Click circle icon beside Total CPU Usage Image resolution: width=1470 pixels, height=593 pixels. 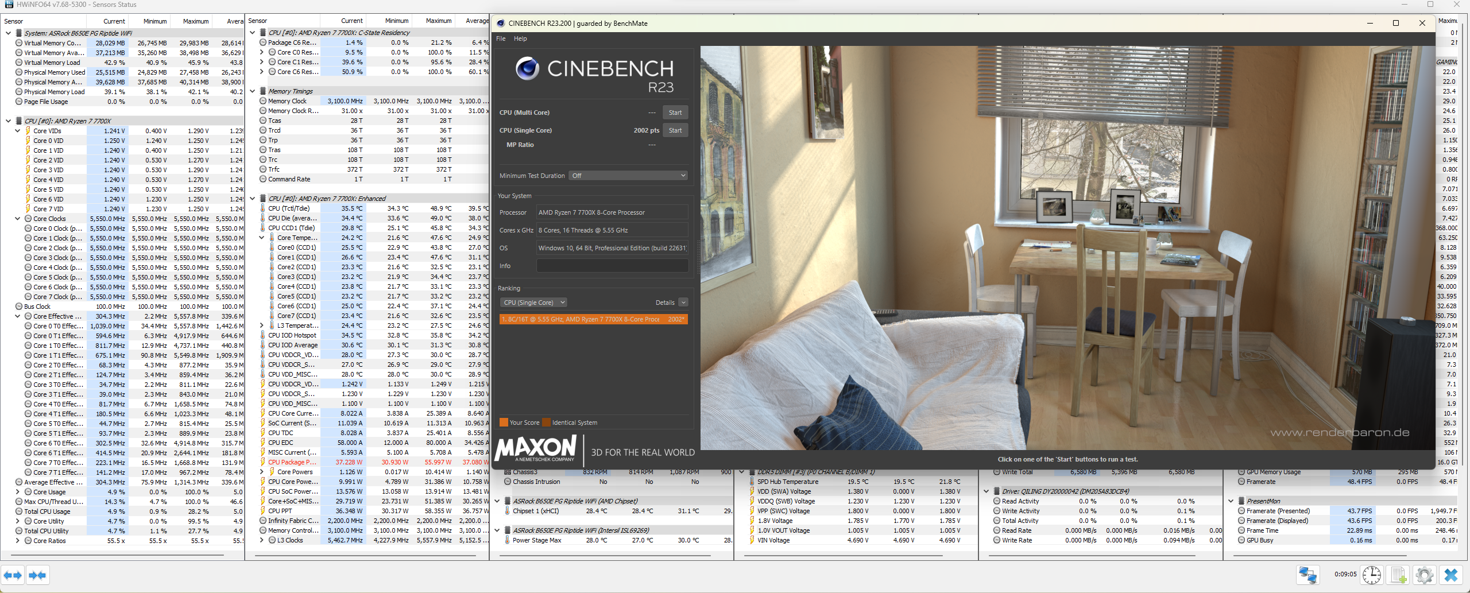coord(19,511)
